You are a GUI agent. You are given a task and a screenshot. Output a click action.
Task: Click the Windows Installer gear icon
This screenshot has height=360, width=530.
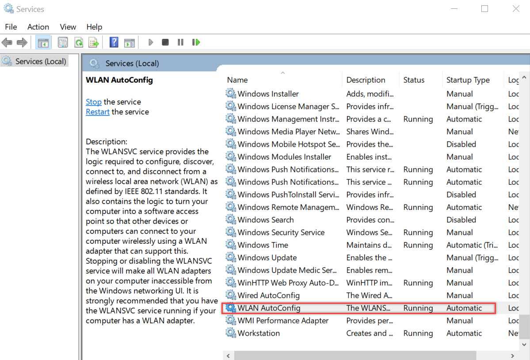tap(231, 93)
